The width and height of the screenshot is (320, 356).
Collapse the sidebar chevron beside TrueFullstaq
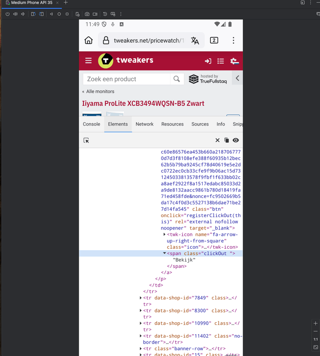(237, 78)
